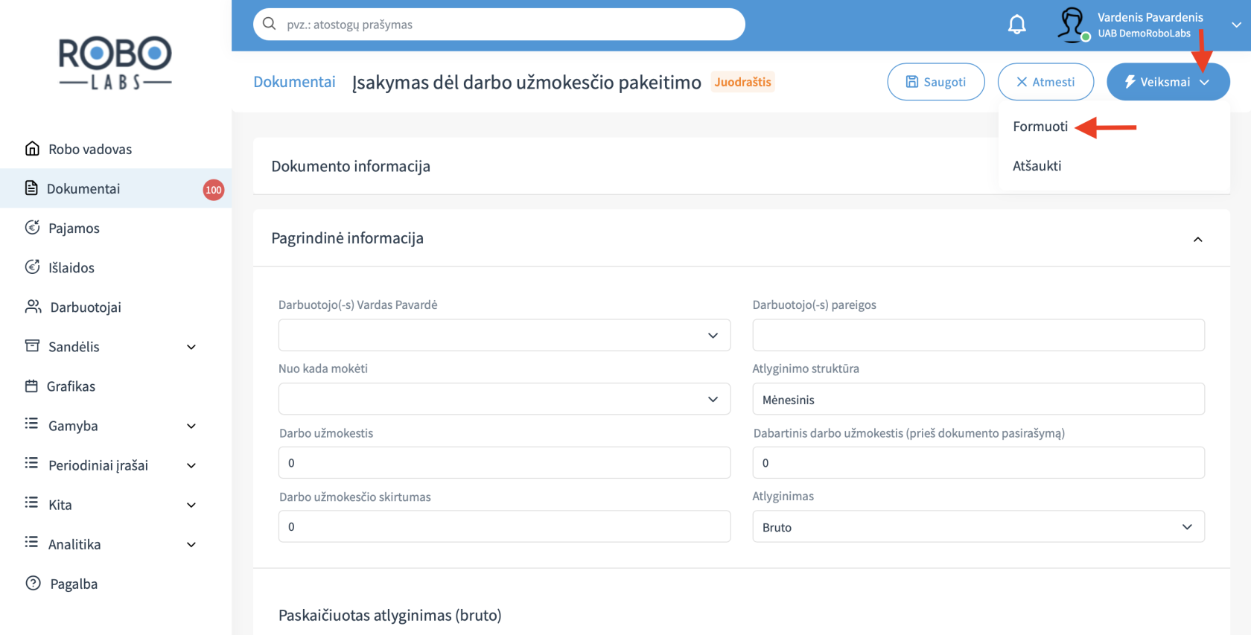Click the Sandėlis archive box icon
This screenshot has width=1251, height=635.
(32, 345)
